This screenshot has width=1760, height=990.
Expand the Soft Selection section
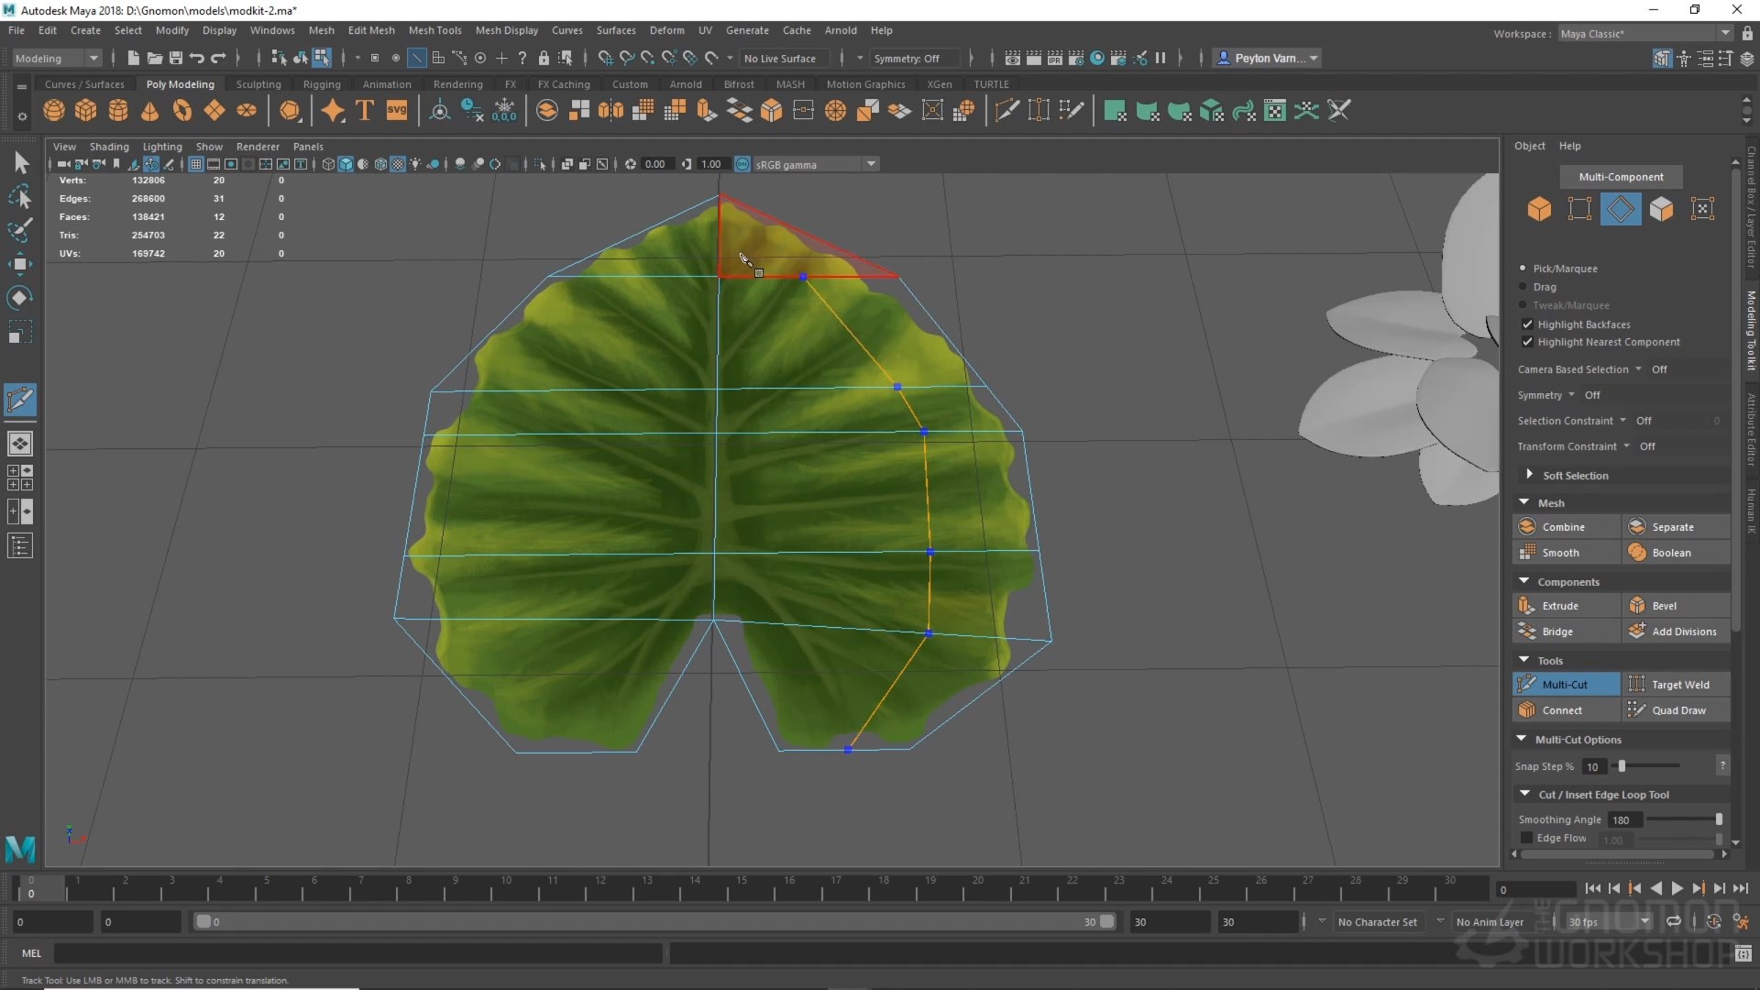(1529, 475)
